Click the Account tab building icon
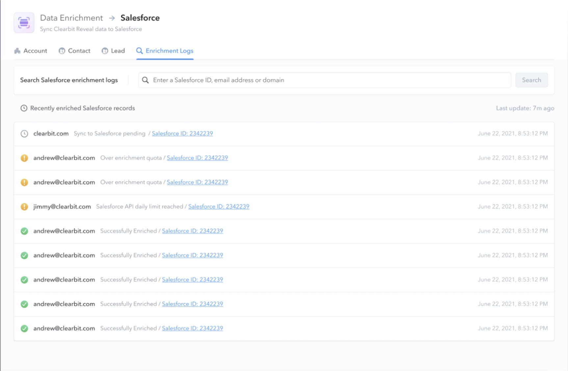The image size is (568, 371). click(17, 51)
